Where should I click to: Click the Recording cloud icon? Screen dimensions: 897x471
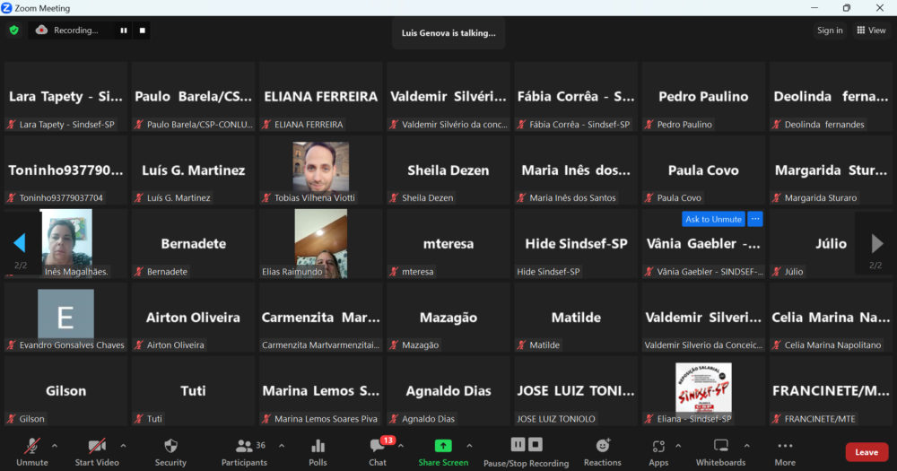[41, 30]
